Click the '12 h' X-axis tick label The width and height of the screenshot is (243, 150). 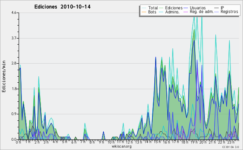coord(130,142)
